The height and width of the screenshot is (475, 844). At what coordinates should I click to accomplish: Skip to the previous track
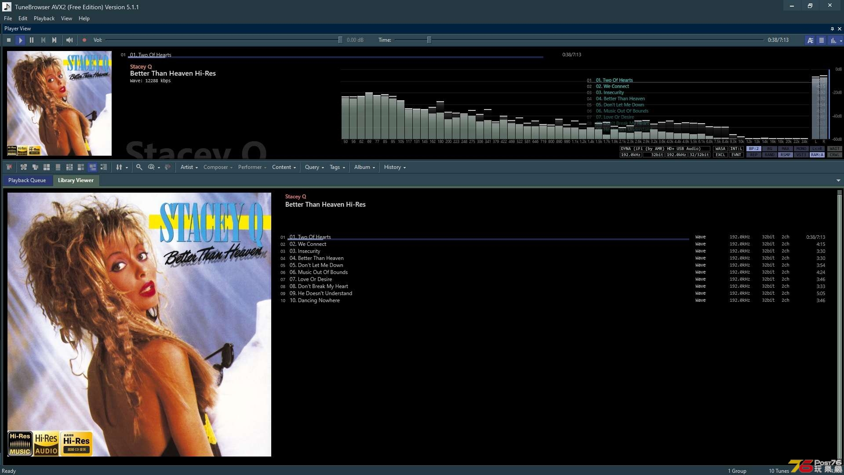pyautogui.click(x=43, y=40)
